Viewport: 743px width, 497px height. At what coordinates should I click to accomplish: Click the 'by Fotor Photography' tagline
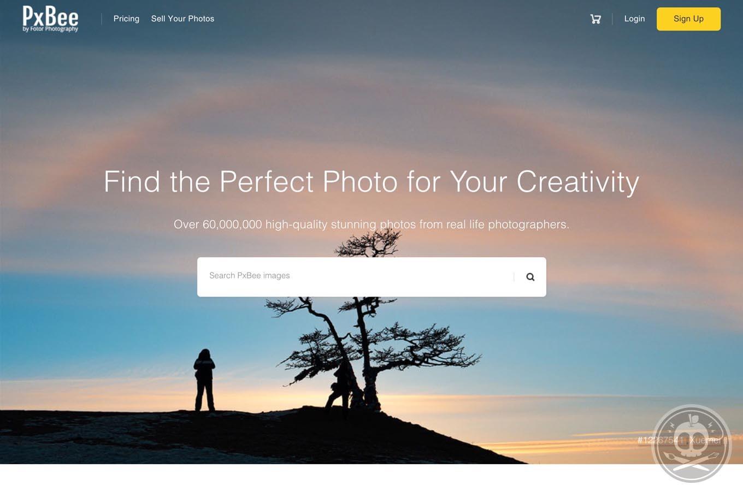50,29
